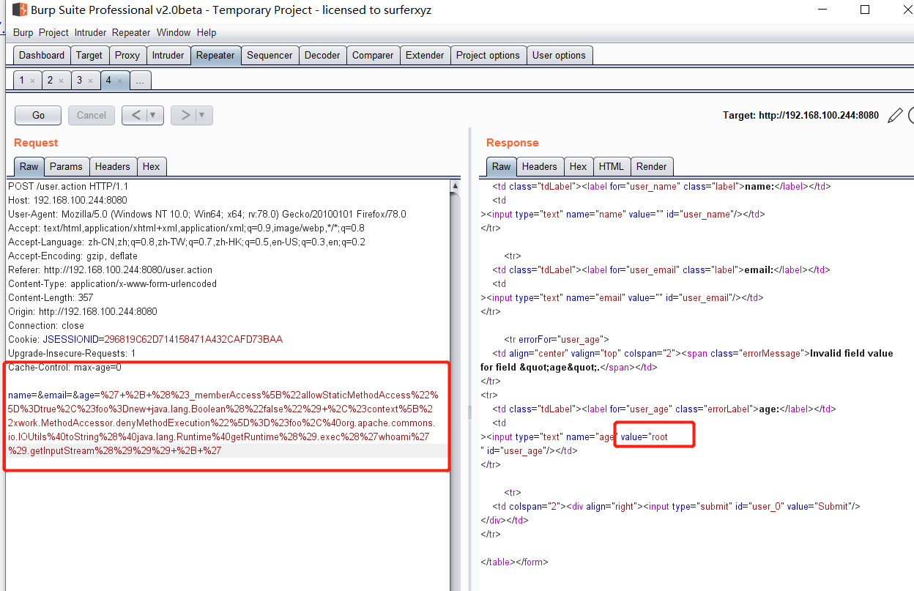Open the User options tab
The image size is (914, 591).
tap(559, 55)
